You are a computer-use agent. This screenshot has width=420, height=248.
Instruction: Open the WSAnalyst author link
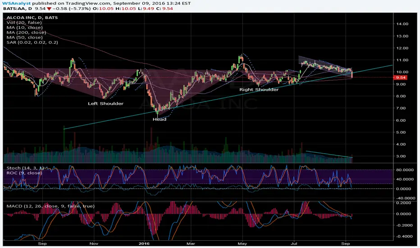(x=17, y=3)
